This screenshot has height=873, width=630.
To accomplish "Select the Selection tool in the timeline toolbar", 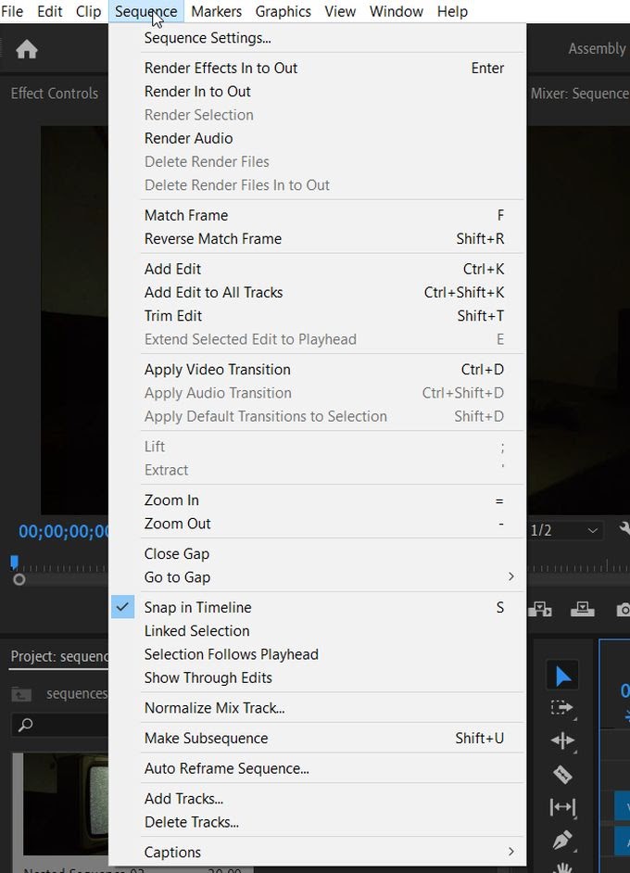I will [x=562, y=674].
